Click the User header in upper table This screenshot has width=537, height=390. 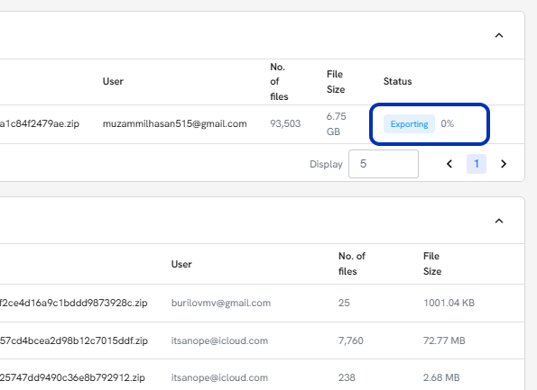(x=113, y=81)
